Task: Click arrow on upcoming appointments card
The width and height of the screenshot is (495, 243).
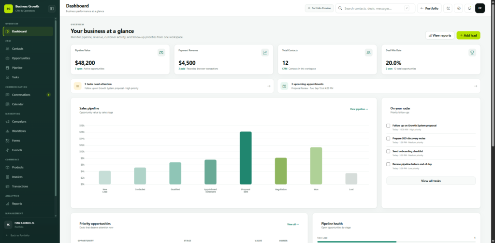Action: tap(476, 86)
